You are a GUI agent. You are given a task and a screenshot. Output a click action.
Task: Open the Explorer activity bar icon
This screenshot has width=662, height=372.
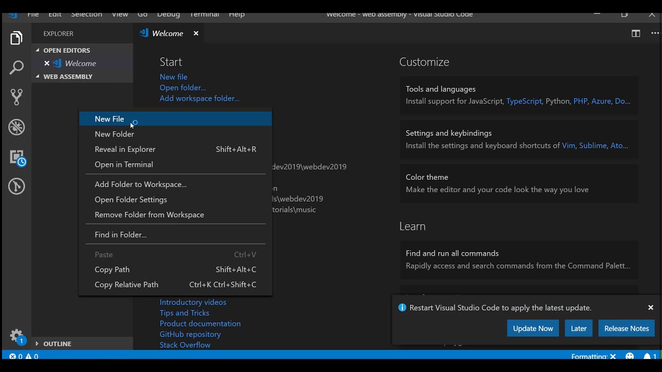[x=17, y=38]
